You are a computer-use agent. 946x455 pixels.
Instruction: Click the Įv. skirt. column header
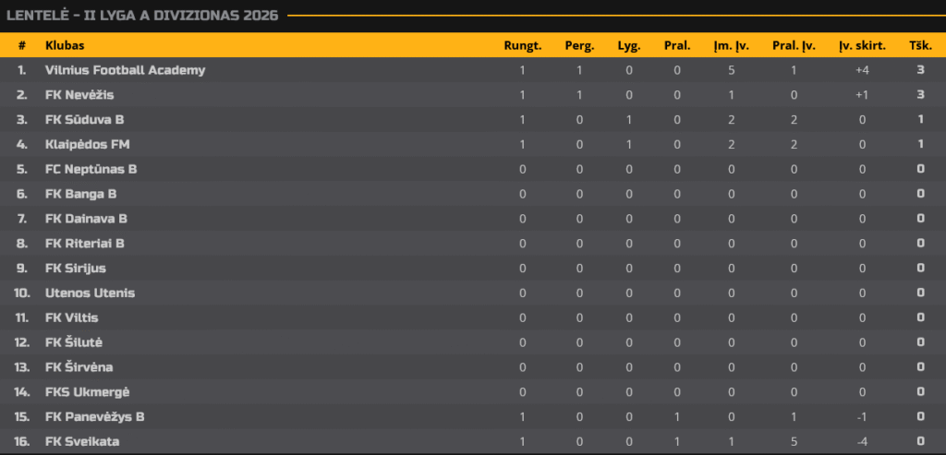862,45
